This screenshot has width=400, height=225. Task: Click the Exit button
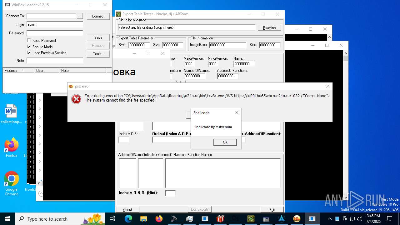coord(272,209)
